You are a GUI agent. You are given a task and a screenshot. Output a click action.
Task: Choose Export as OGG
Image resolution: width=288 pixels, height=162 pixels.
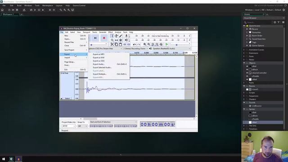[x=99, y=61]
